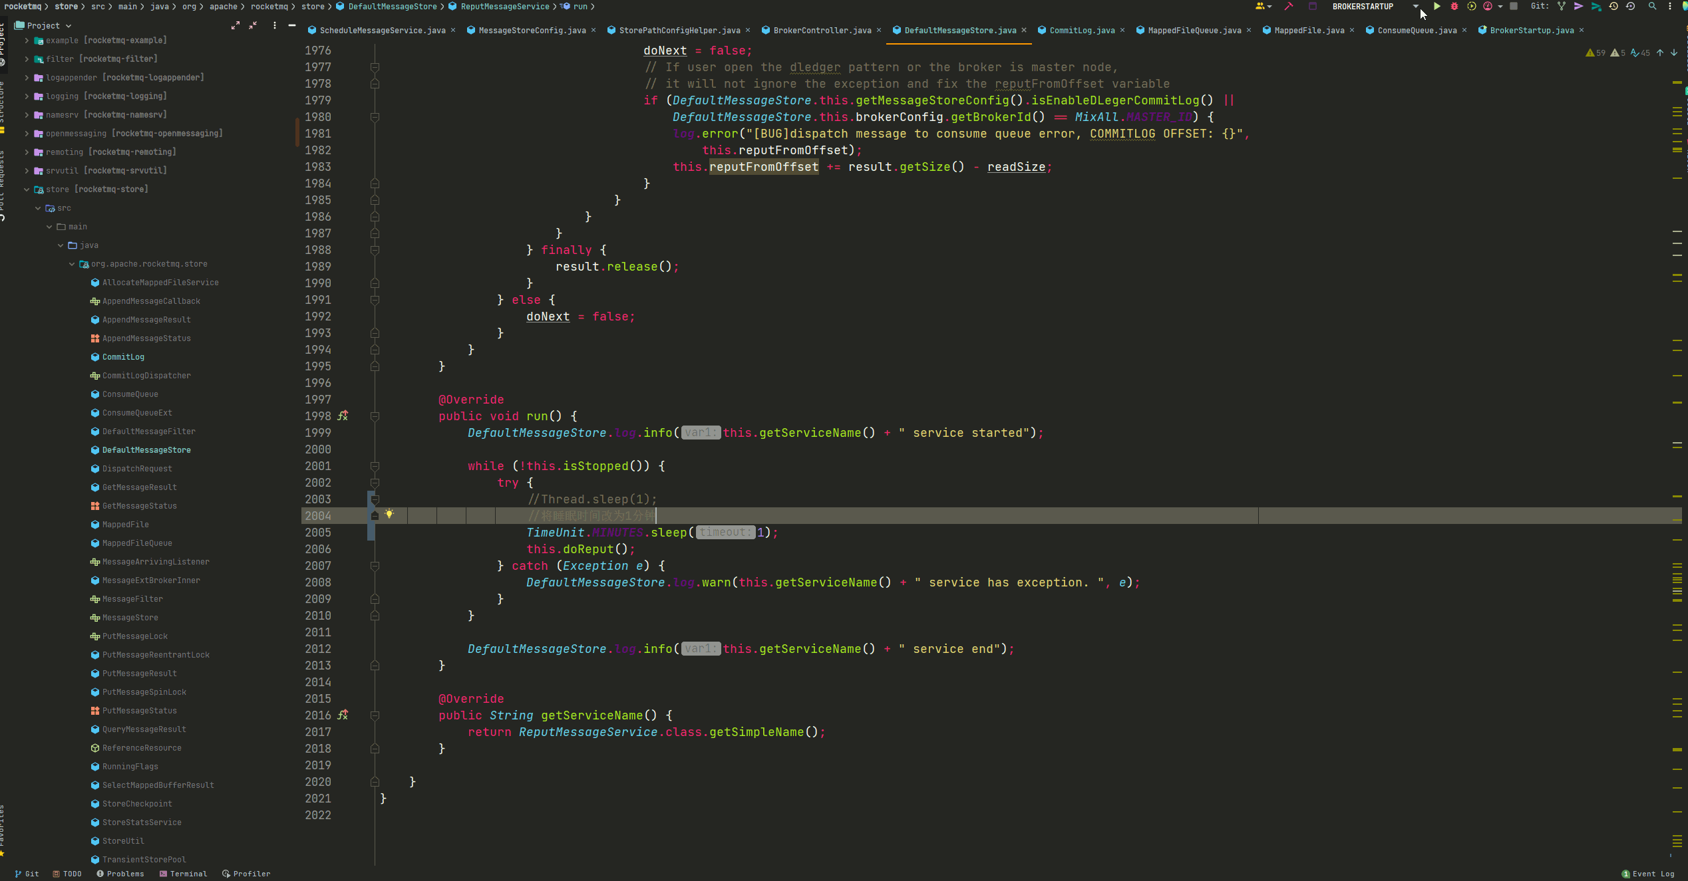Open the BrokerController.java editor tab
1688x881 pixels.
822,31
